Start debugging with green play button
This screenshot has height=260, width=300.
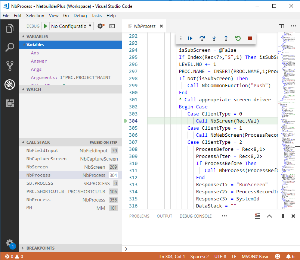pyautogui.click(x=46, y=26)
